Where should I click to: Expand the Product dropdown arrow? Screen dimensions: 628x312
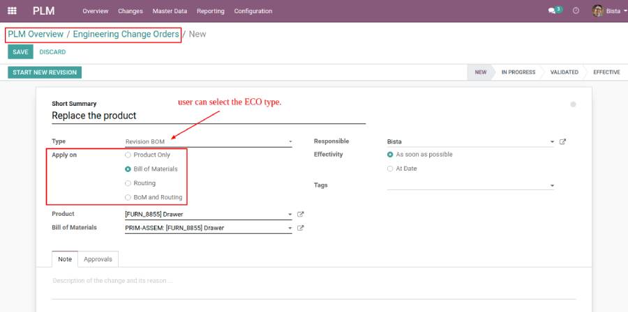click(290, 214)
